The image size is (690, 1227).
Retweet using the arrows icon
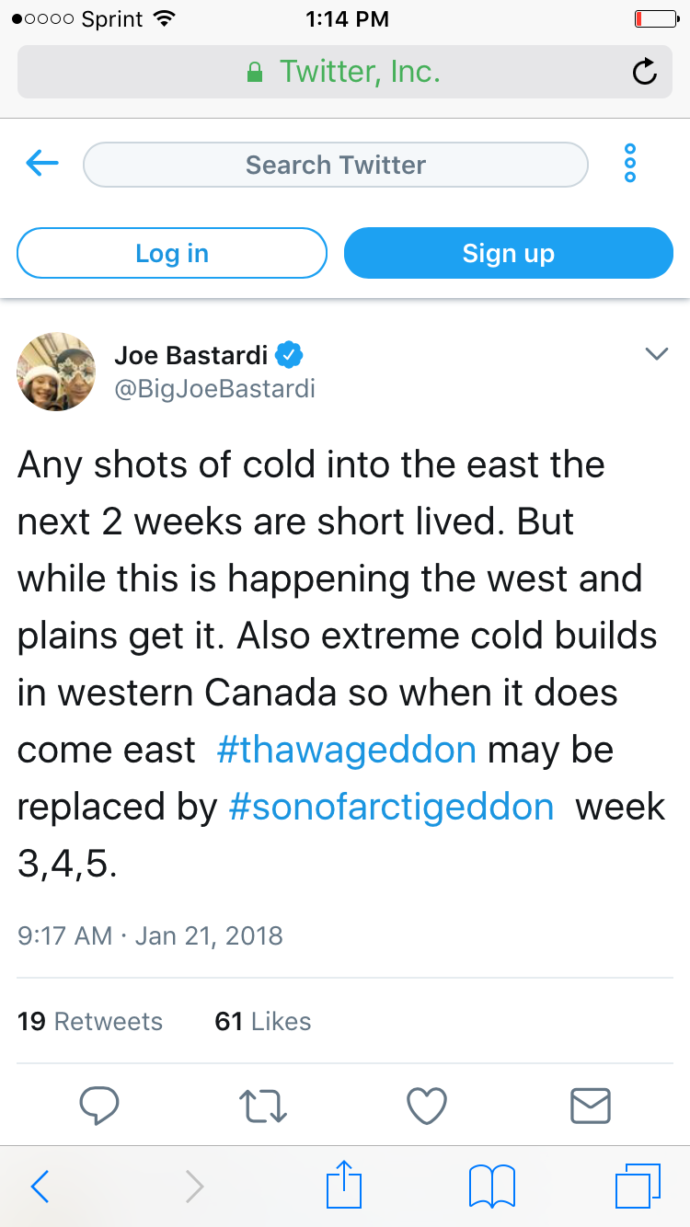click(262, 1106)
